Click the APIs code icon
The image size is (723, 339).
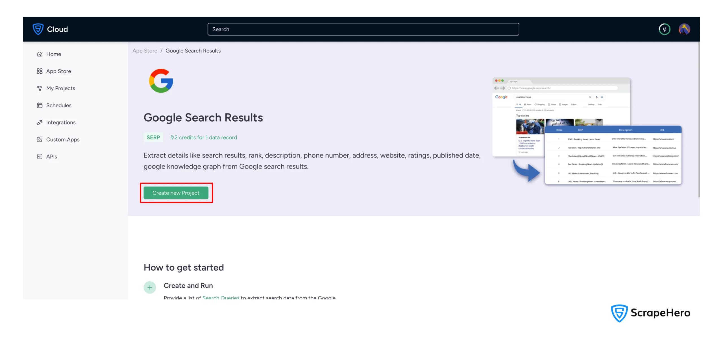(40, 156)
